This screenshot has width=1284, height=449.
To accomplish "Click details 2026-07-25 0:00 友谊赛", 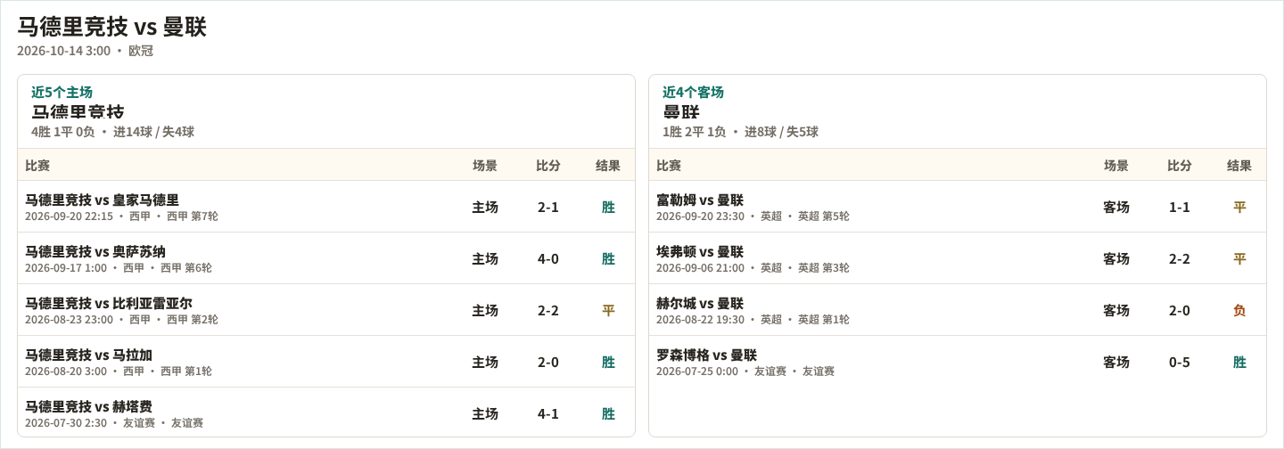I will pos(745,371).
